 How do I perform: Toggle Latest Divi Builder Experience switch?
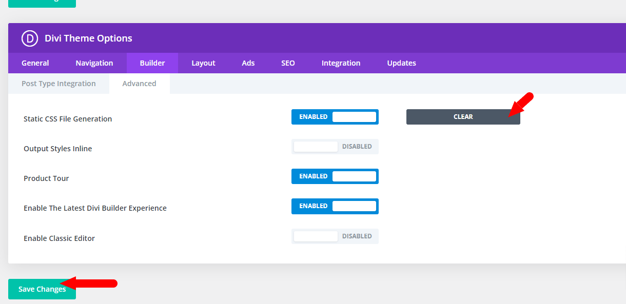[335, 206]
